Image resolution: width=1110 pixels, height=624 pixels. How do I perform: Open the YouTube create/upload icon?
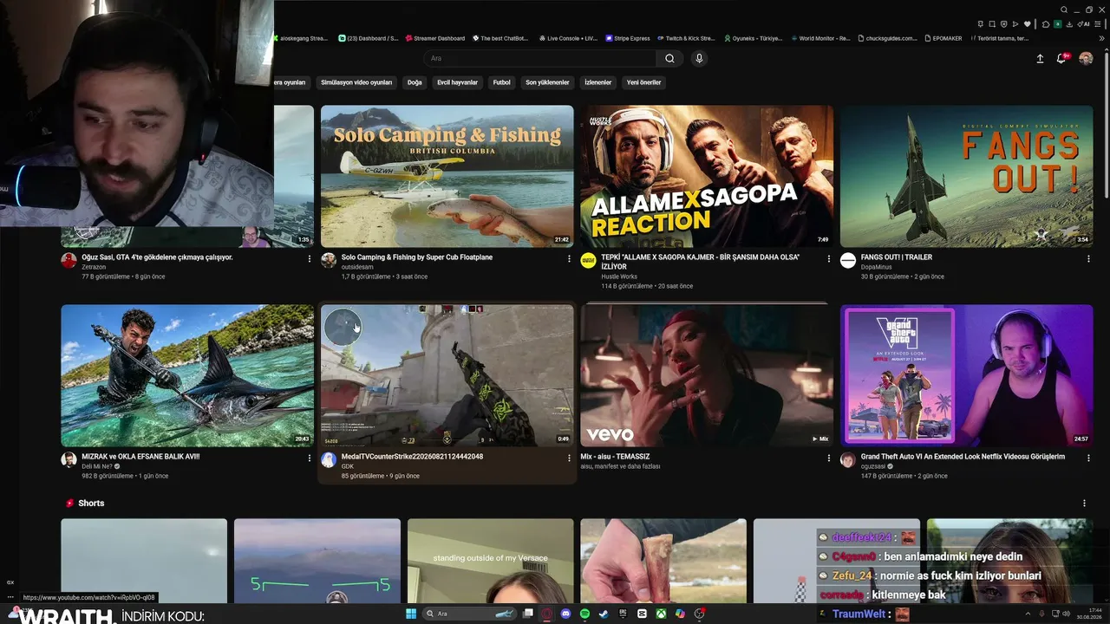click(1040, 58)
